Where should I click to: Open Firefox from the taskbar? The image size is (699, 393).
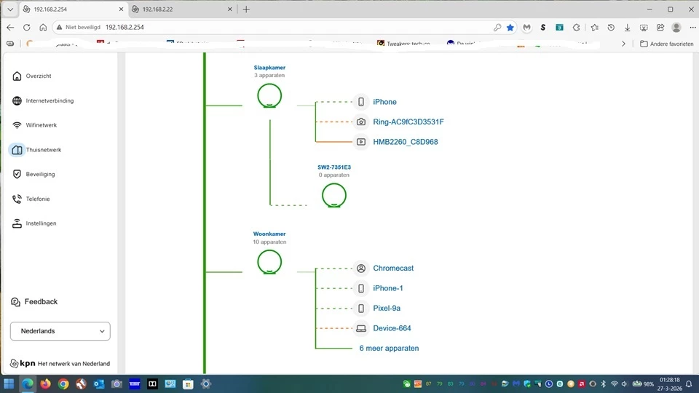click(45, 384)
